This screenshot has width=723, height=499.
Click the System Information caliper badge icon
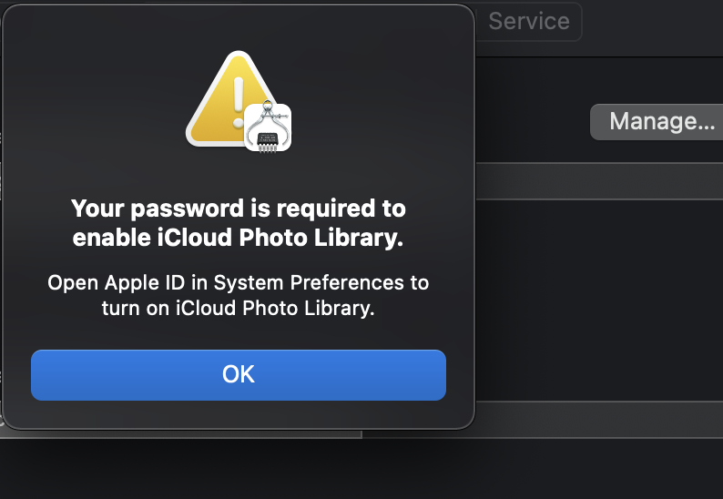tap(268, 127)
